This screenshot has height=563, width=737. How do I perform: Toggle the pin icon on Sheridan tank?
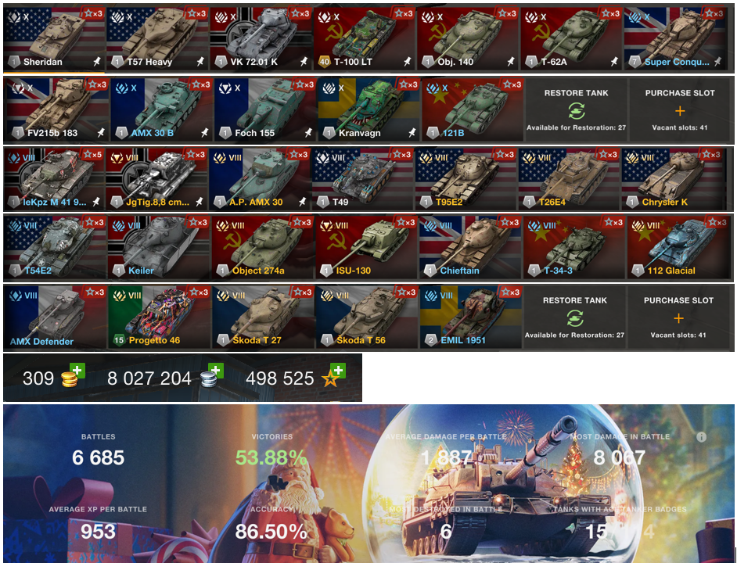pos(97,61)
